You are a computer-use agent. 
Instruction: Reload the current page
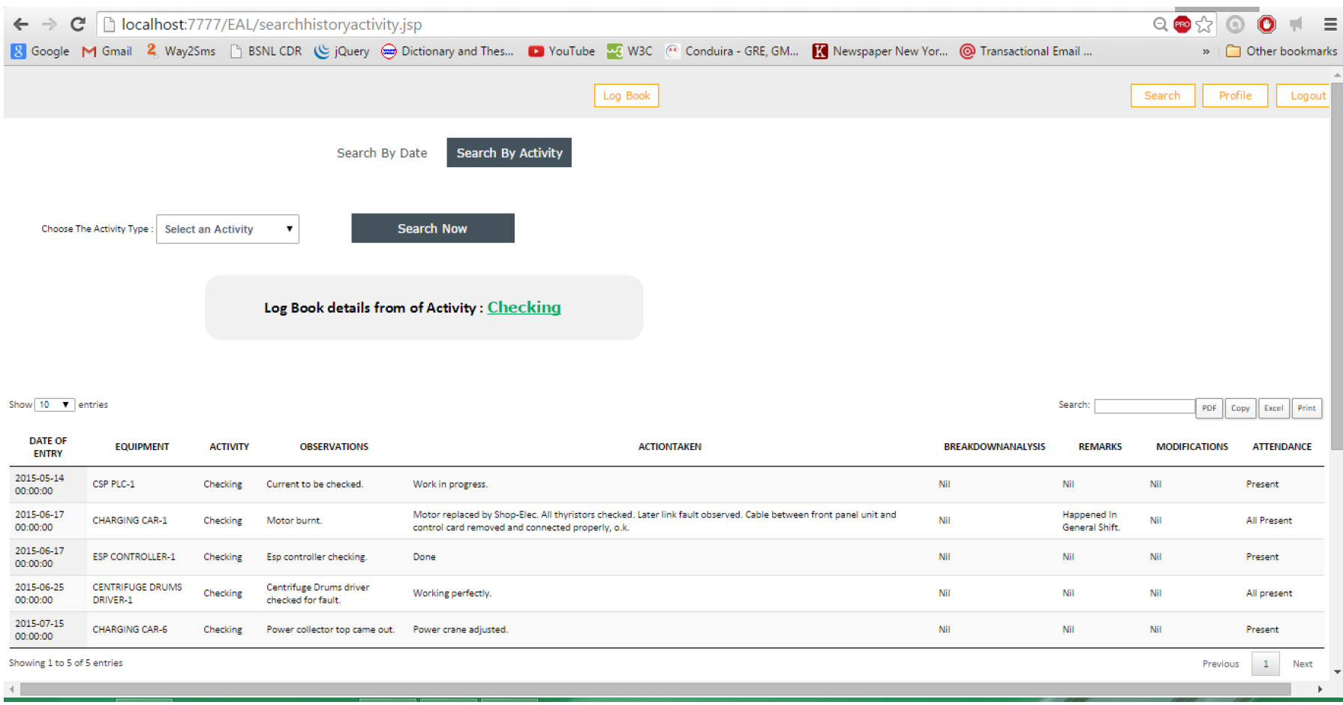coord(77,23)
